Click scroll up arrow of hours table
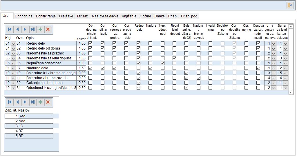297x157 pixels. pyautogui.click(x=291, y=26)
